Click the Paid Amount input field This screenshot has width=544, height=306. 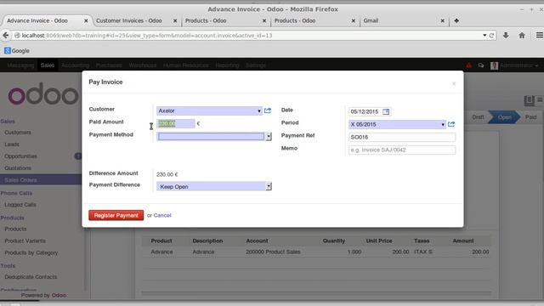tap(176, 123)
